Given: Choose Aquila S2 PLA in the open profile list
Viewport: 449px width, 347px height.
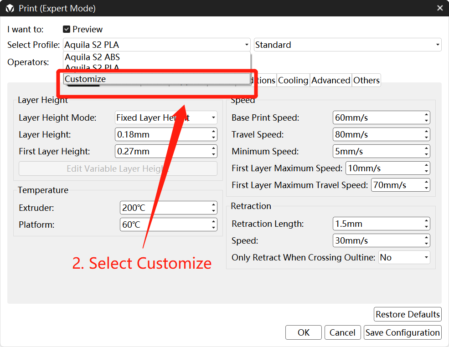Looking at the screenshot, I should tap(157, 67).
